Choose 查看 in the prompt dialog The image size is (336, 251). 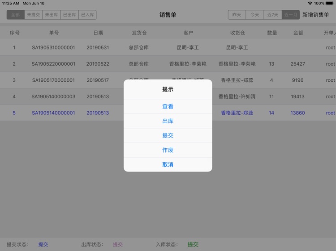[x=168, y=106]
